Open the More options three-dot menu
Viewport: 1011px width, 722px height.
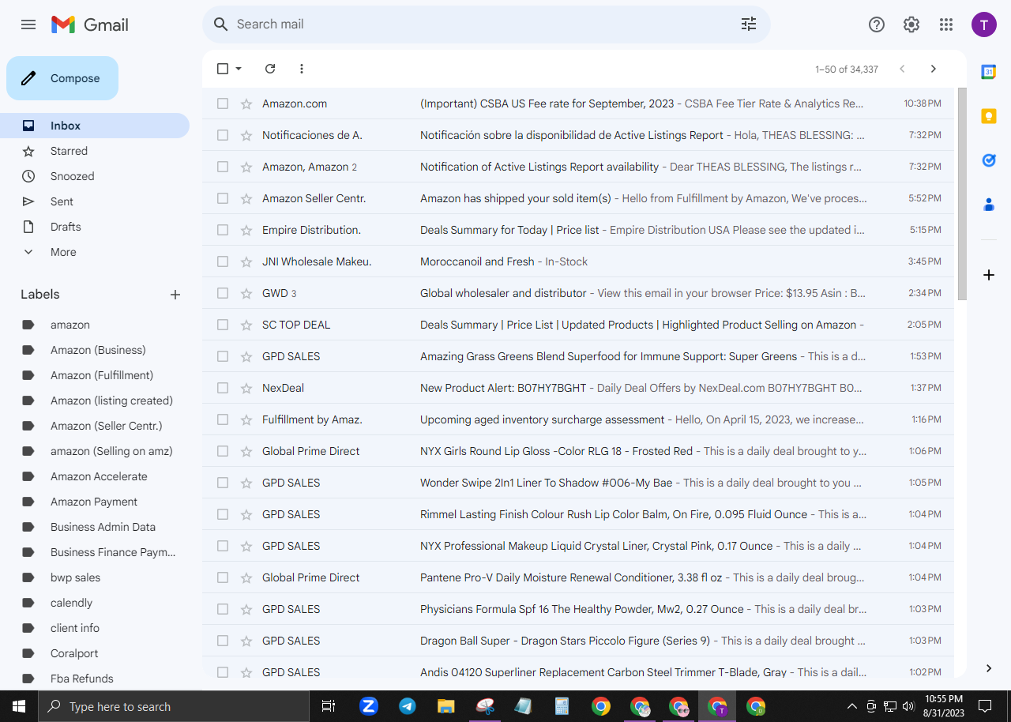coord(302,69)
